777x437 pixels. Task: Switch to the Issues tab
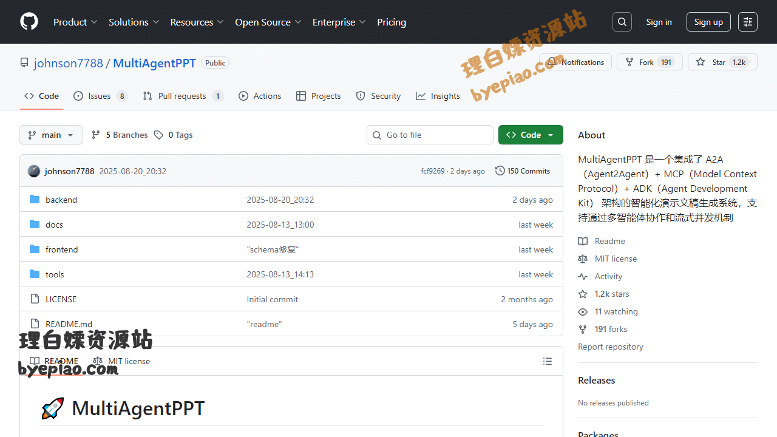pos(100,96)
